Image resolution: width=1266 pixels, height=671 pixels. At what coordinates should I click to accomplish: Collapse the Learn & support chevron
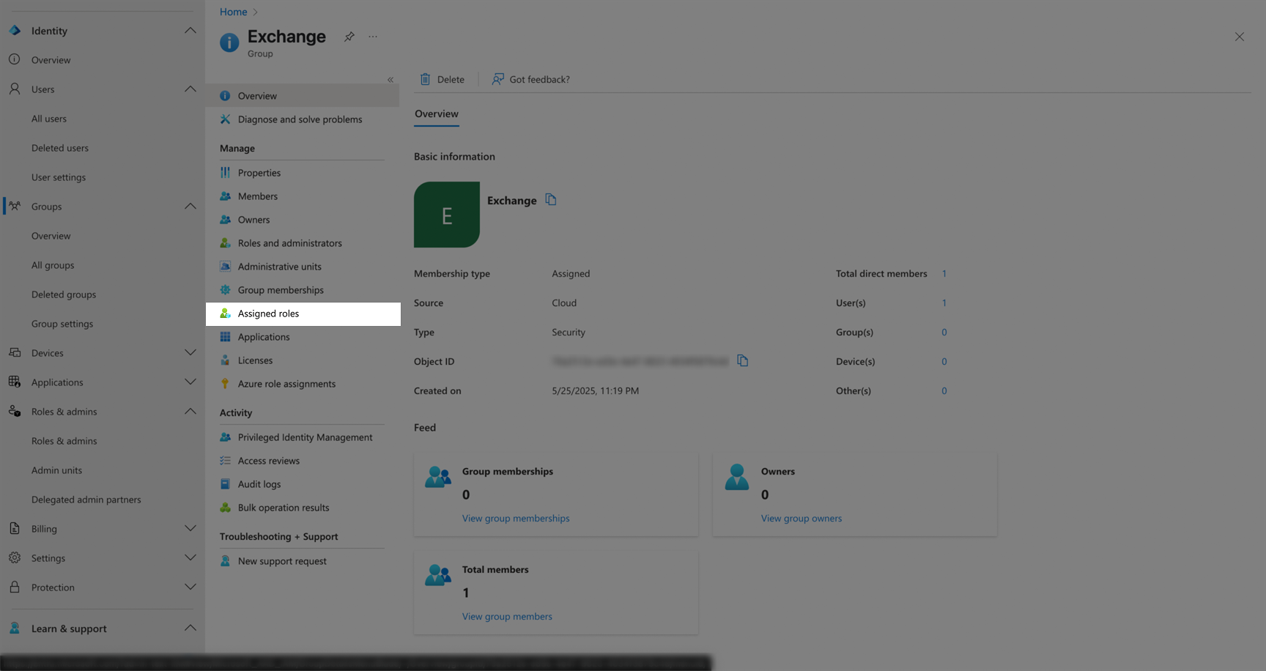[x=190, y=629]
